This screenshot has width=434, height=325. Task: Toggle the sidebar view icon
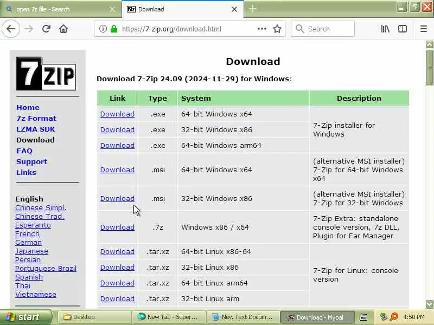click(403, 29)
